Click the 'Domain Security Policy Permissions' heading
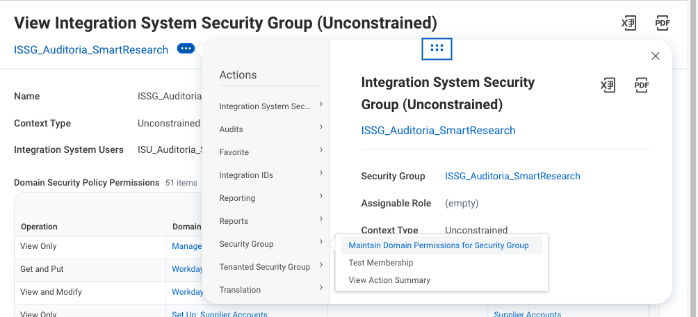 pos(87,183)
